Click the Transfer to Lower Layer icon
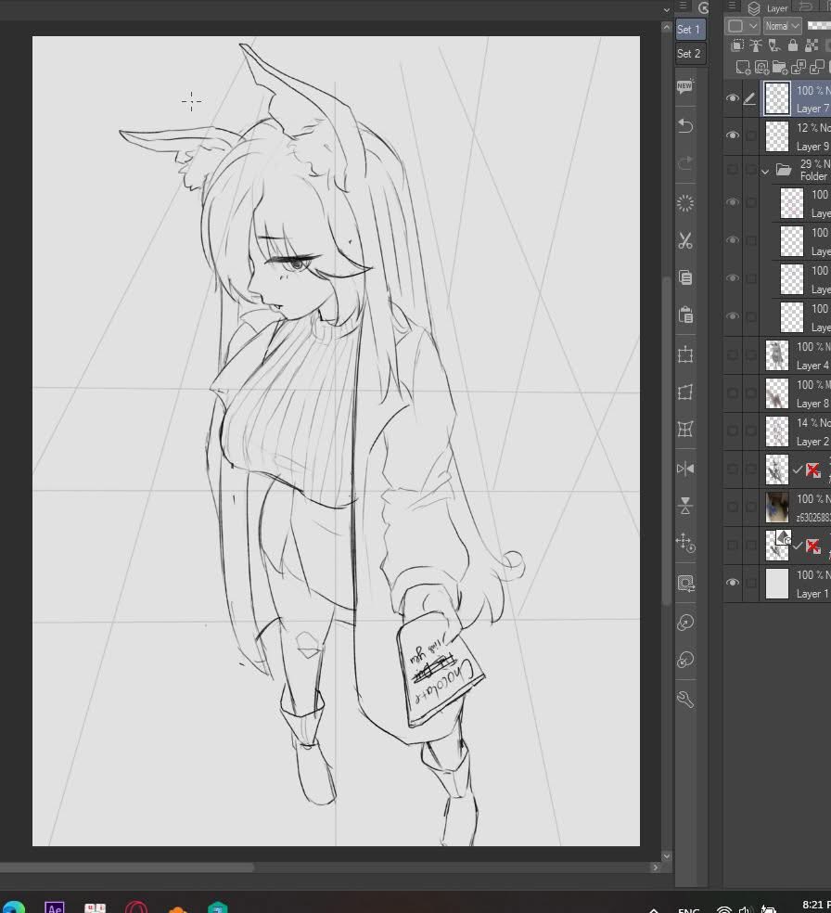The height and width of the screenshot is (913, 831). (x=799, y=68)
